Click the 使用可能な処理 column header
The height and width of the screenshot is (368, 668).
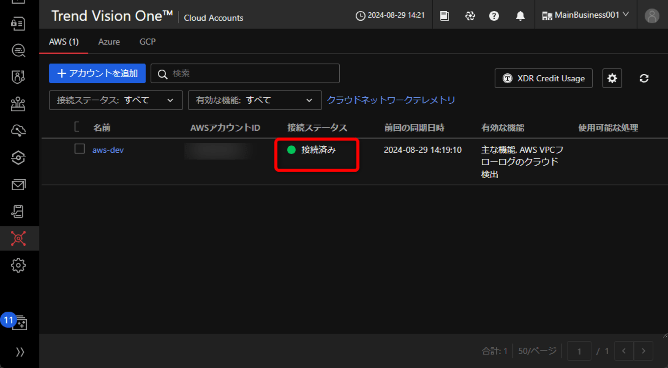pos(608,128)
